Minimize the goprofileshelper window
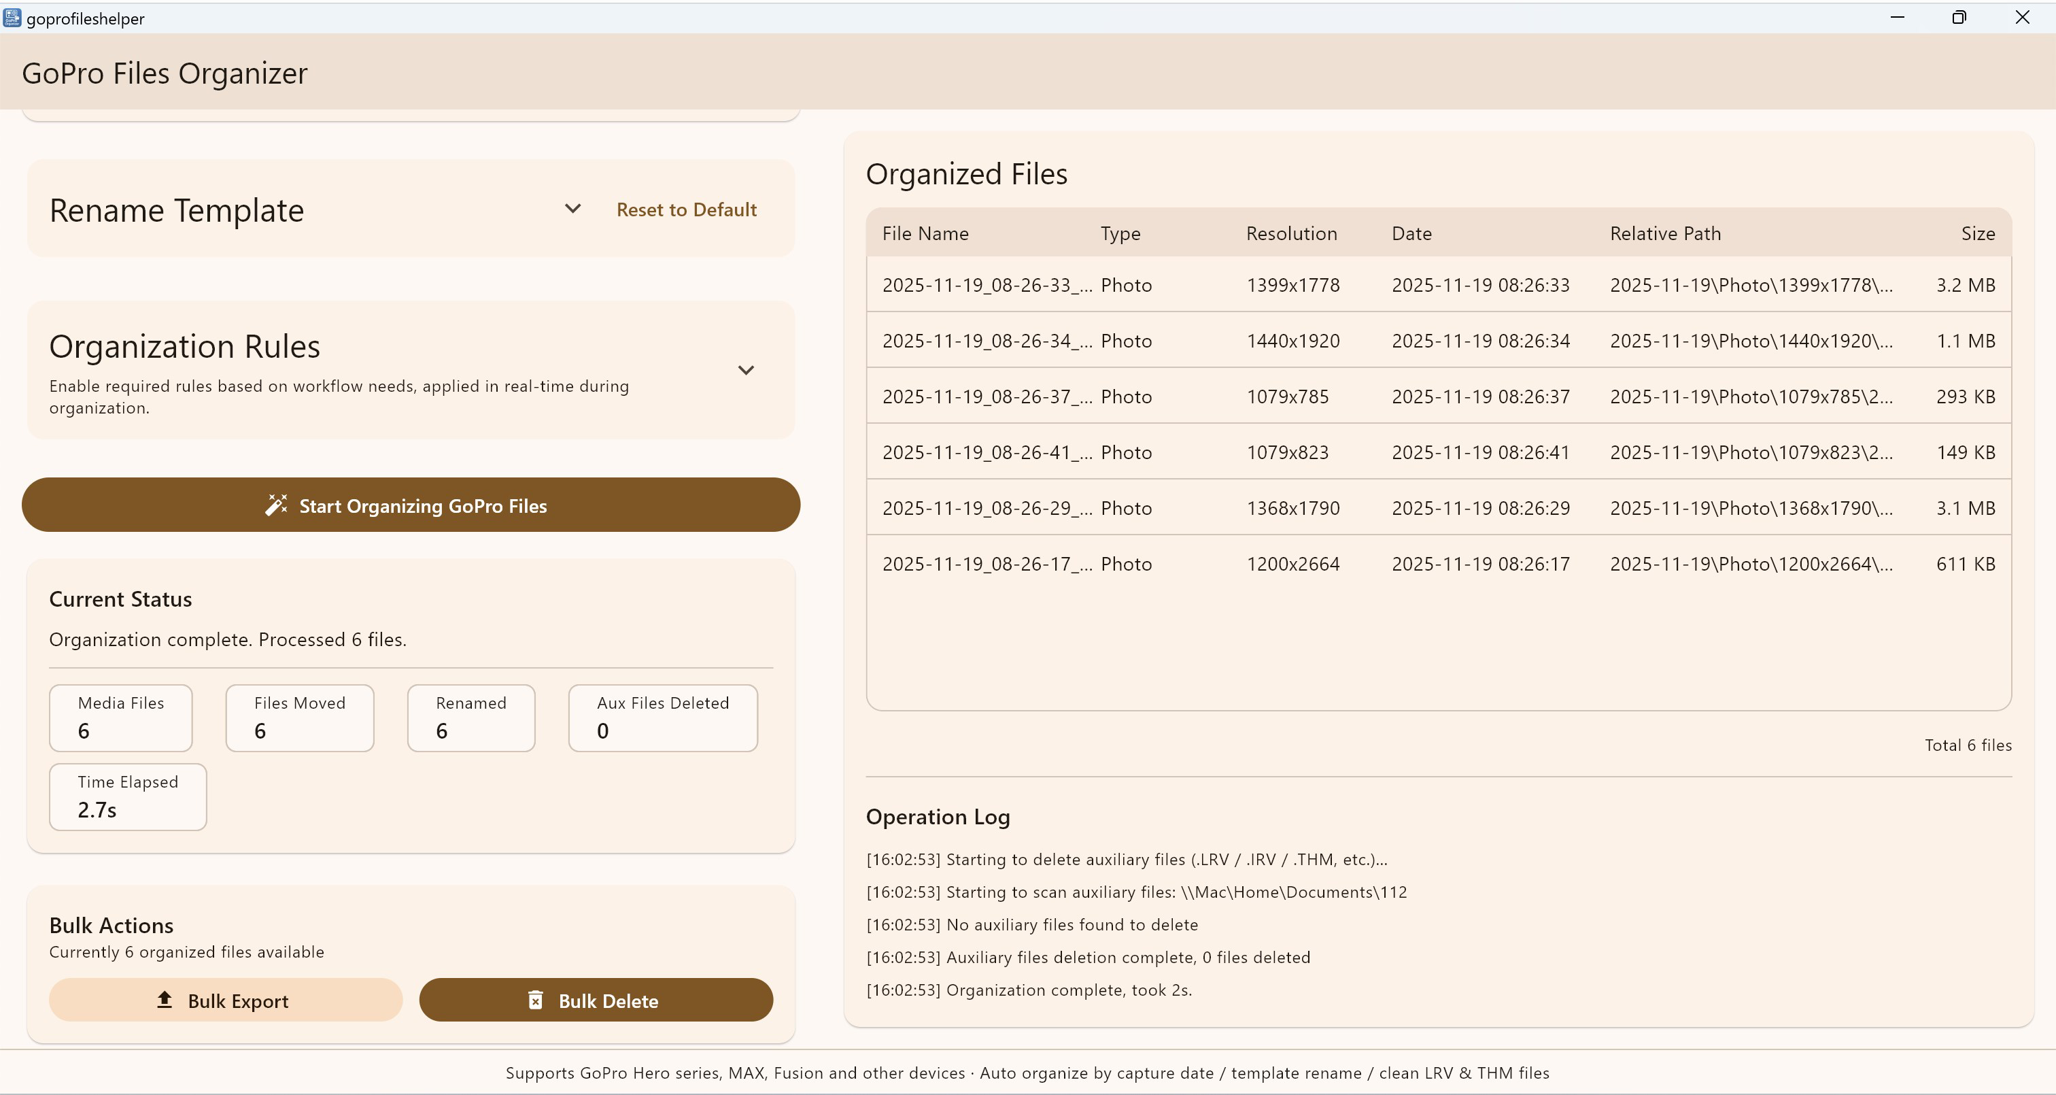 pyautogui.click(x=1898, y=17)
